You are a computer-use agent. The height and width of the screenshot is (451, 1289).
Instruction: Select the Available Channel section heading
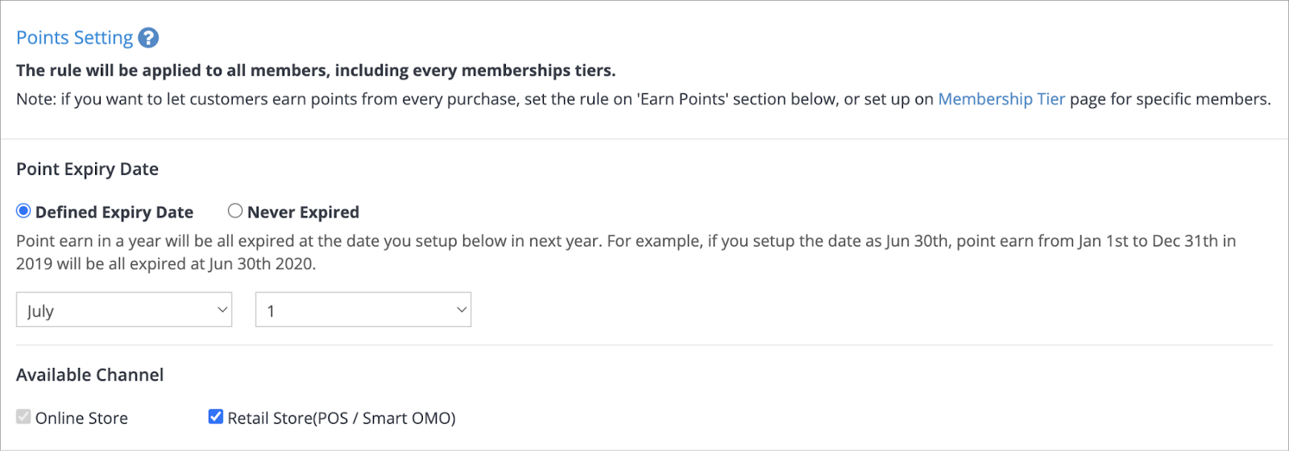(x=89, y=375)
